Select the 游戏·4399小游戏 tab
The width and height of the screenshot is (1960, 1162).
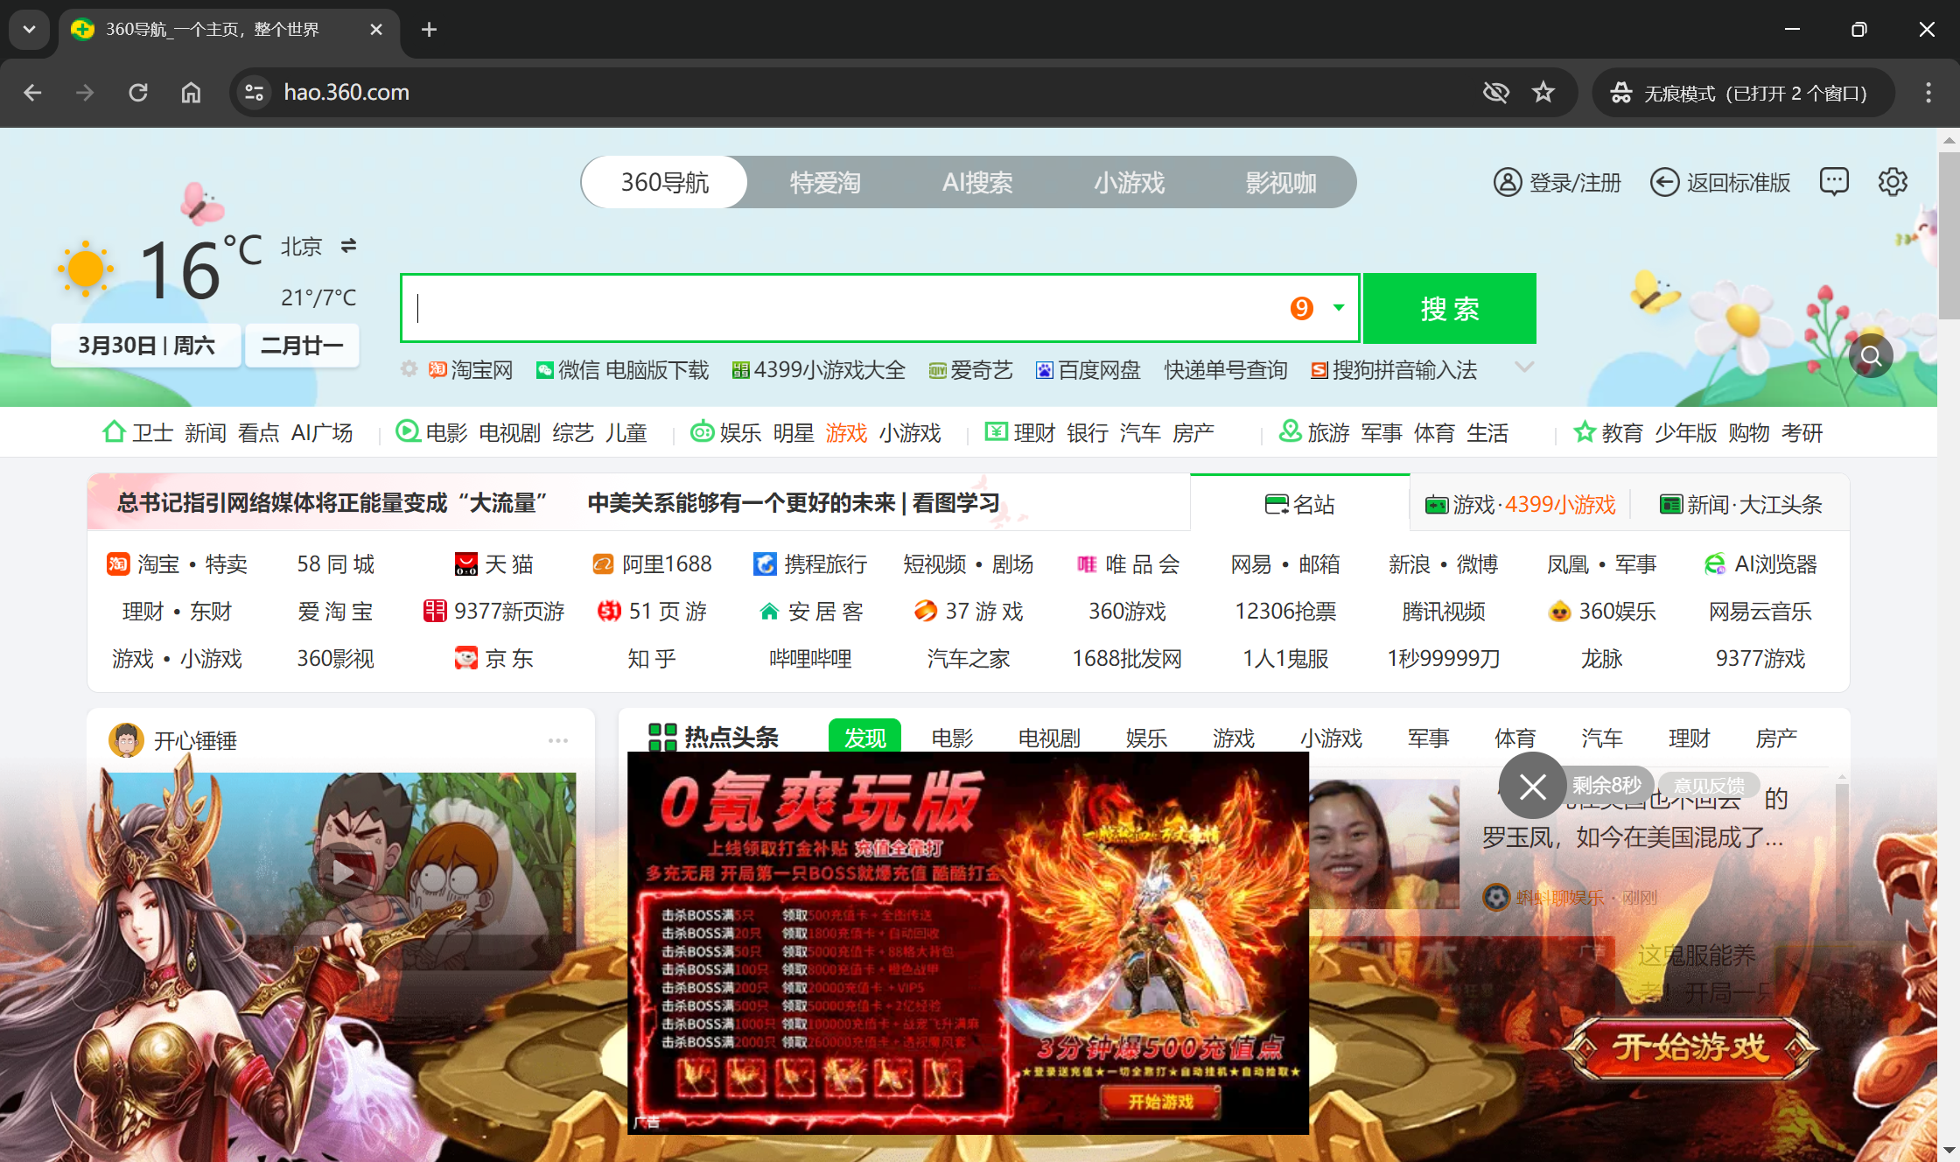tap(1521, 504)
